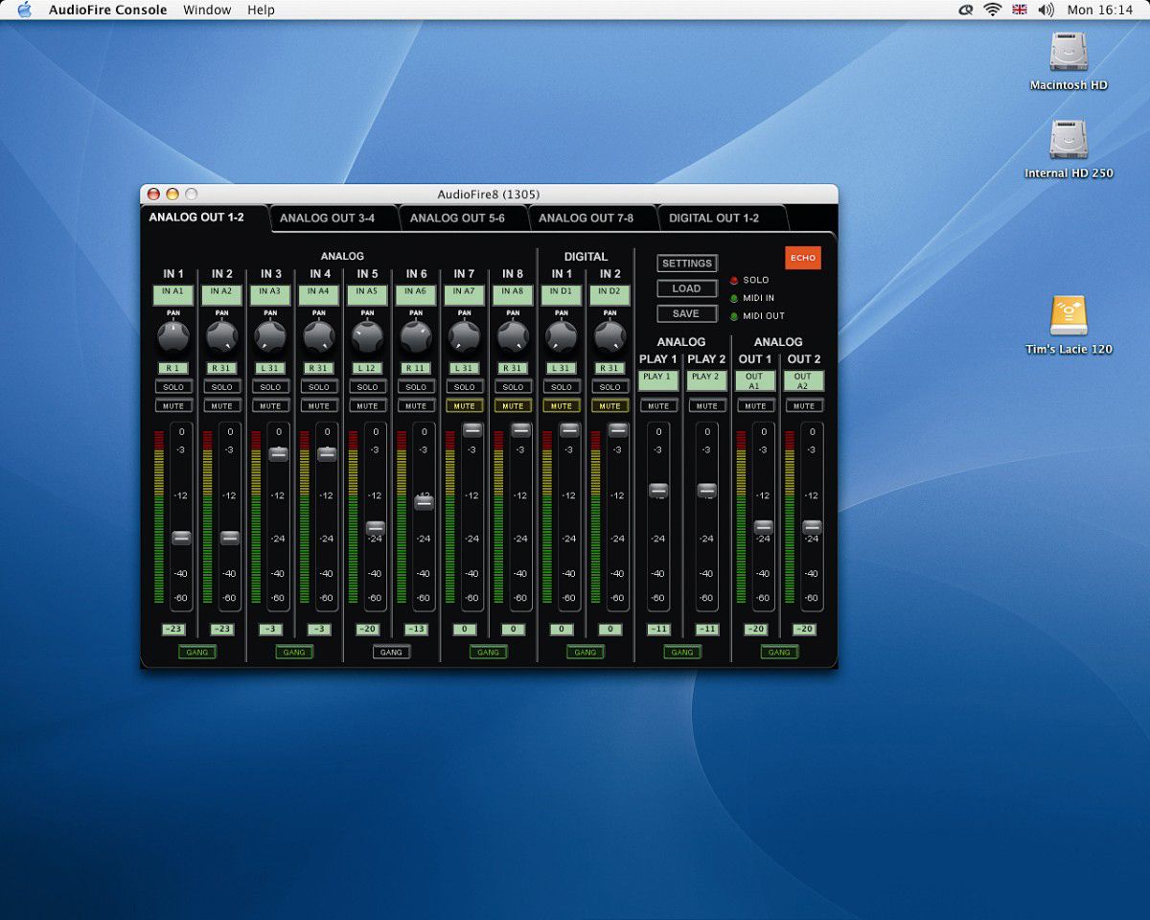Enable GANG for IN 5-6
This screenshot has height=920, width=1150.
(x=391, y=653)
